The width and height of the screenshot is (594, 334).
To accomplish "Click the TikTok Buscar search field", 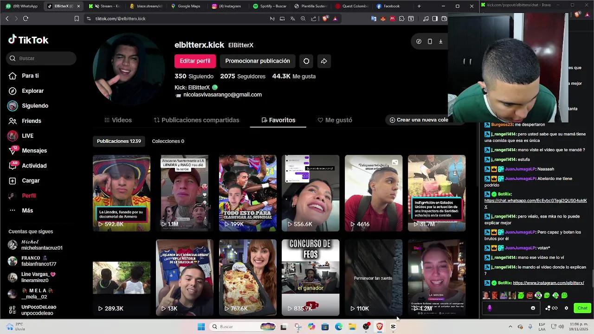I will pyautogui.click(x=42, y=58).
